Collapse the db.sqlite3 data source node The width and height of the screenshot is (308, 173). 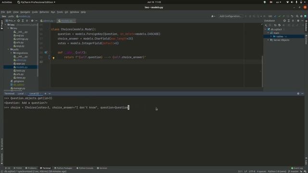coord(265,29)
